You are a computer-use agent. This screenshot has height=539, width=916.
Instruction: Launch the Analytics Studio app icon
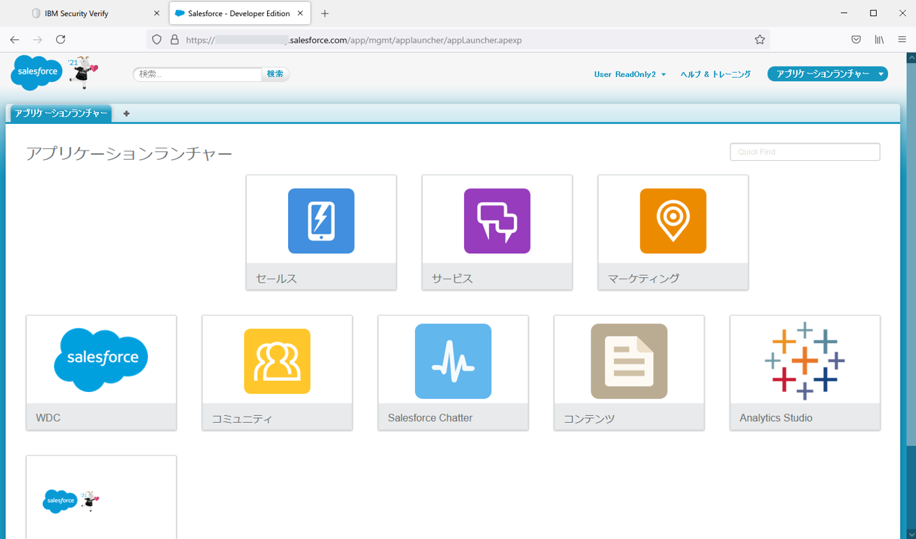point(805,361)
